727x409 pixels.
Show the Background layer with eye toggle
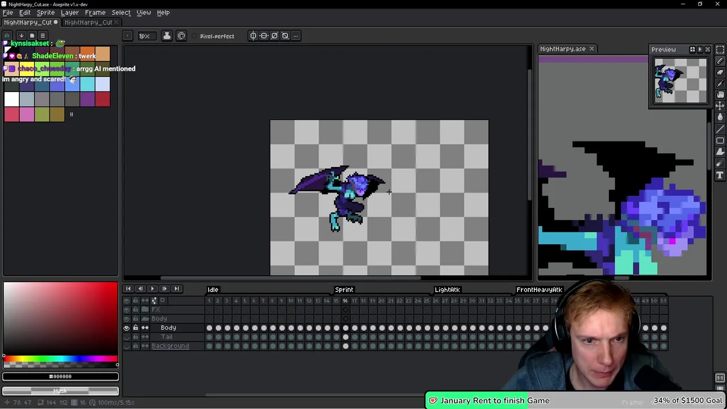pos(127,346)
